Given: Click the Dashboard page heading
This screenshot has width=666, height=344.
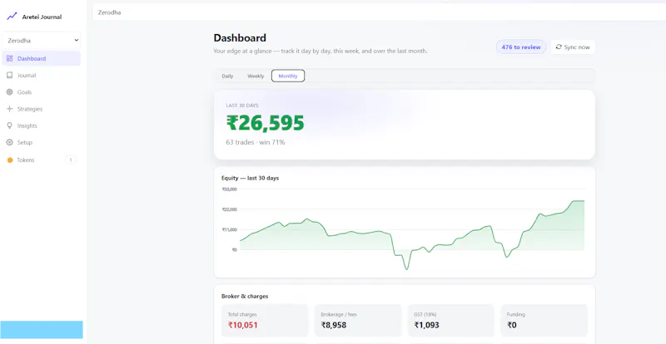Looking at the screenshot, I should click(240, 37).
